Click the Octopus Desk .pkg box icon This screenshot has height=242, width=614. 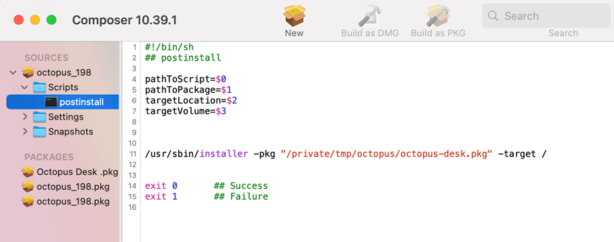[x=28, y=172]
